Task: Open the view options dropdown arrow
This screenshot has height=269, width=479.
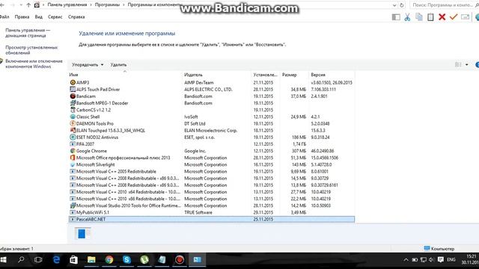Action: (x=466, y=65)
